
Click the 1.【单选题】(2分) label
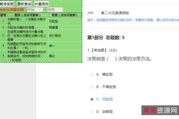(x=102, y=50)
